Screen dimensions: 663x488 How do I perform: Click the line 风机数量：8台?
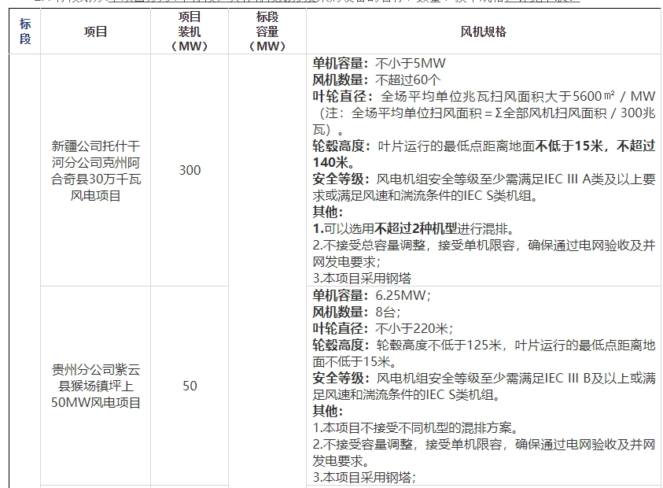pos(356,312)
